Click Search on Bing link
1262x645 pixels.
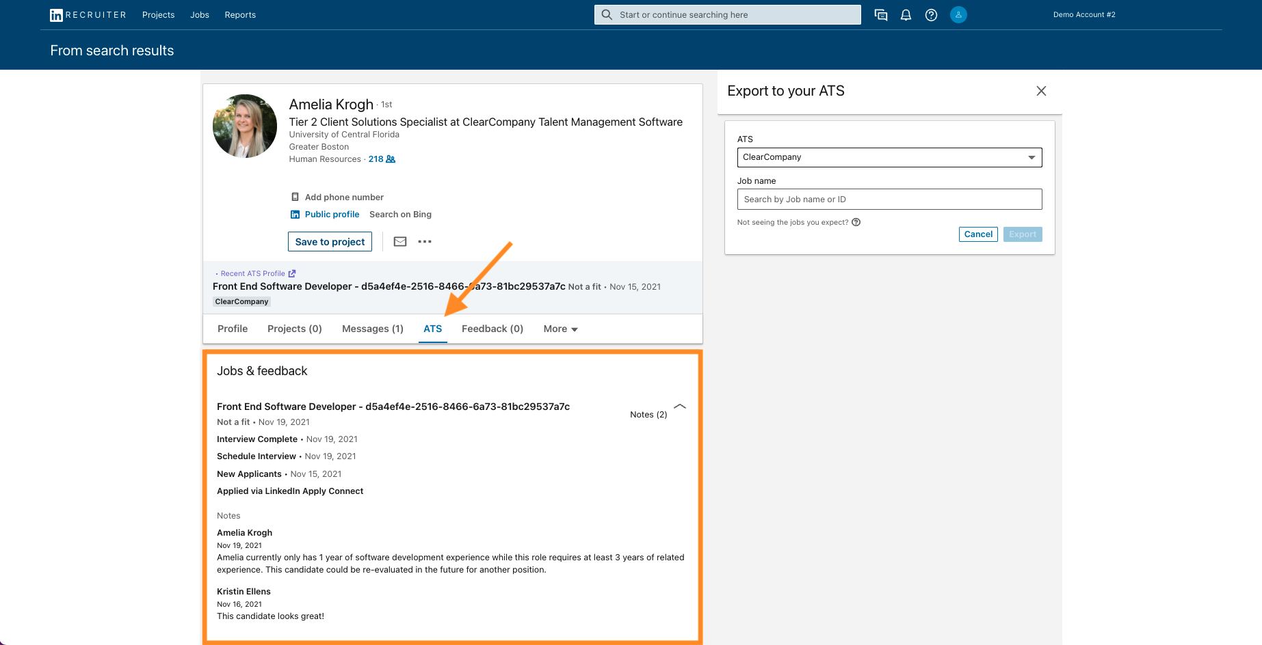[400, 215]
